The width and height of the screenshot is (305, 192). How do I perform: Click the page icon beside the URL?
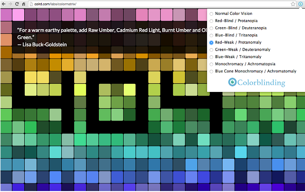click(x=31, y=4)
